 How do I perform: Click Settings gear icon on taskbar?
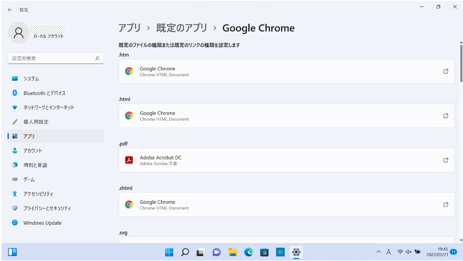[296, 252]
